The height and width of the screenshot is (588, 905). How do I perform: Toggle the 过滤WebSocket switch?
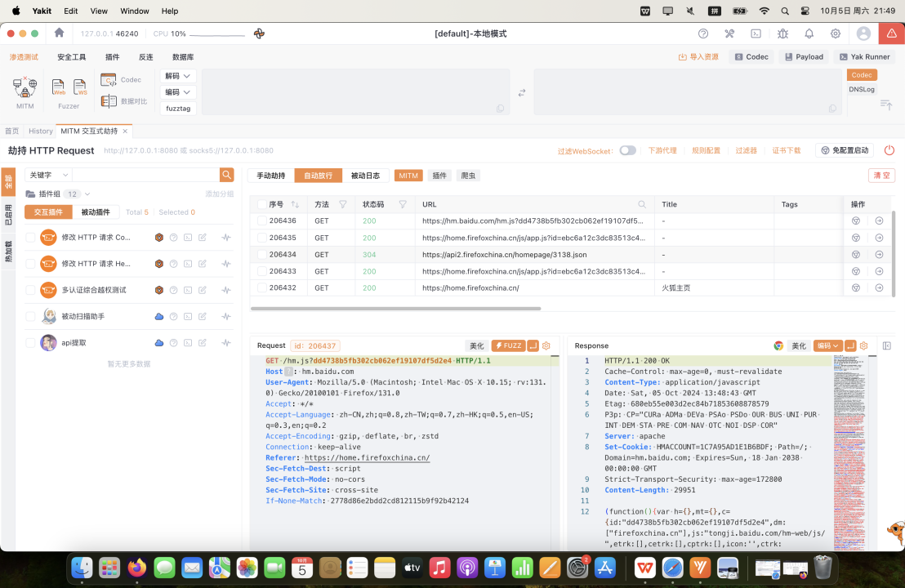(627, 150)
